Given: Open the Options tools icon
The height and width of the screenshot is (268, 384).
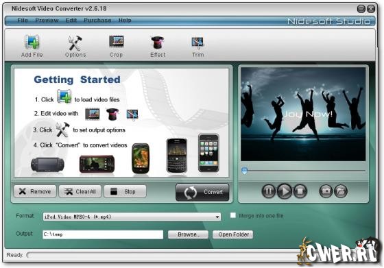Looking at the screenshot, I should 75,42.
